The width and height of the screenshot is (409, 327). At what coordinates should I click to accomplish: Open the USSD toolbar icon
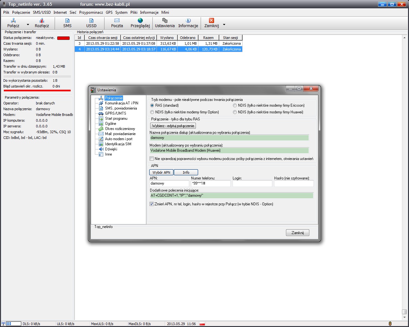(x=91, y=21)
